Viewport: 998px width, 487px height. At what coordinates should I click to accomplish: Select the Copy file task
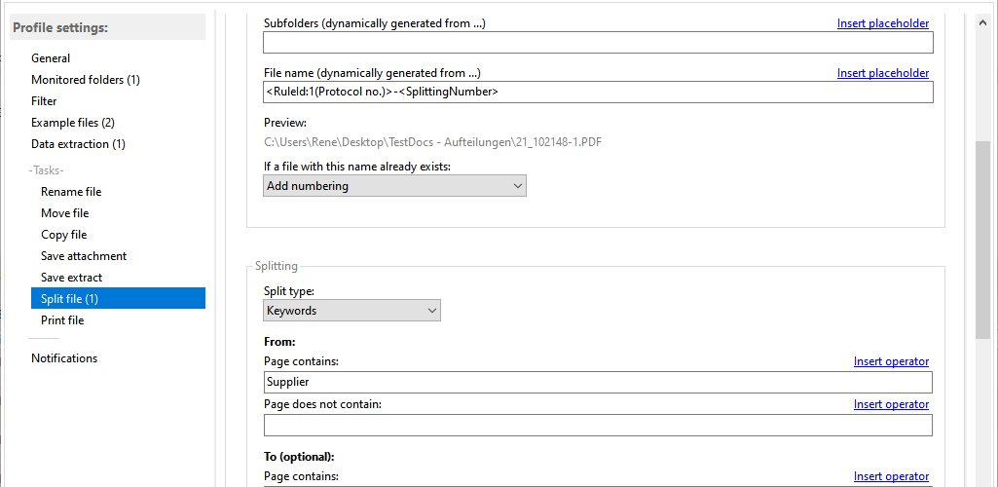point(63,235)
